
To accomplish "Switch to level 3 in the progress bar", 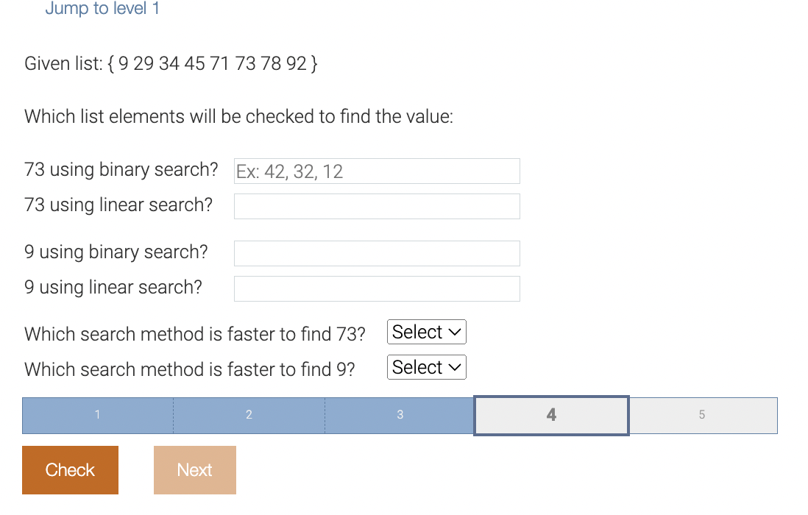I will pyautogui.click(x=400, y=415).
